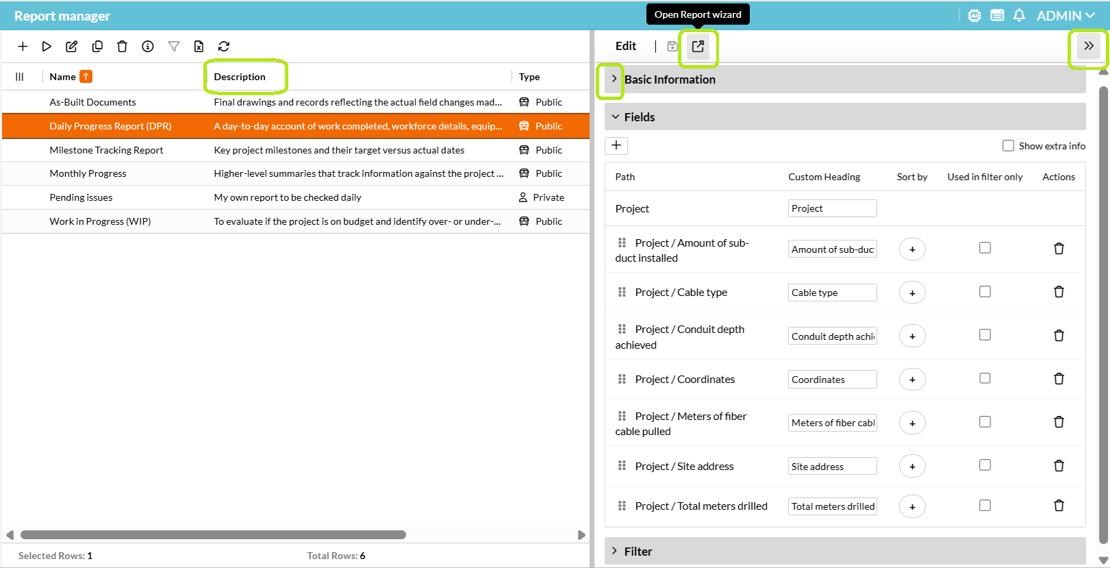Image resolution: width=1110 pixels, height=568 pixels.
Task: Run the selected report with play icon
Action: [47, 47]
